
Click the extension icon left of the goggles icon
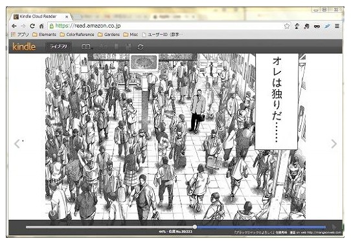click(x=306, y=26)
